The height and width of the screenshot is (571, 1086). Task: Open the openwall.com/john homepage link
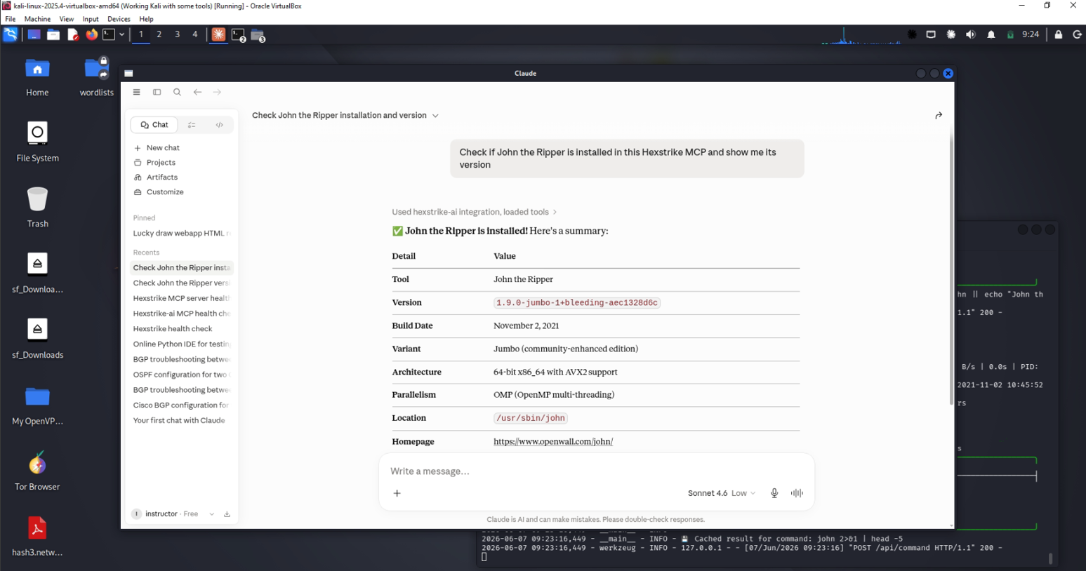click(553, 442)
